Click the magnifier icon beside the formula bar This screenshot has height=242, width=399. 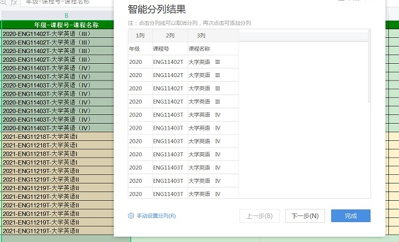click(x=3, y=3)
